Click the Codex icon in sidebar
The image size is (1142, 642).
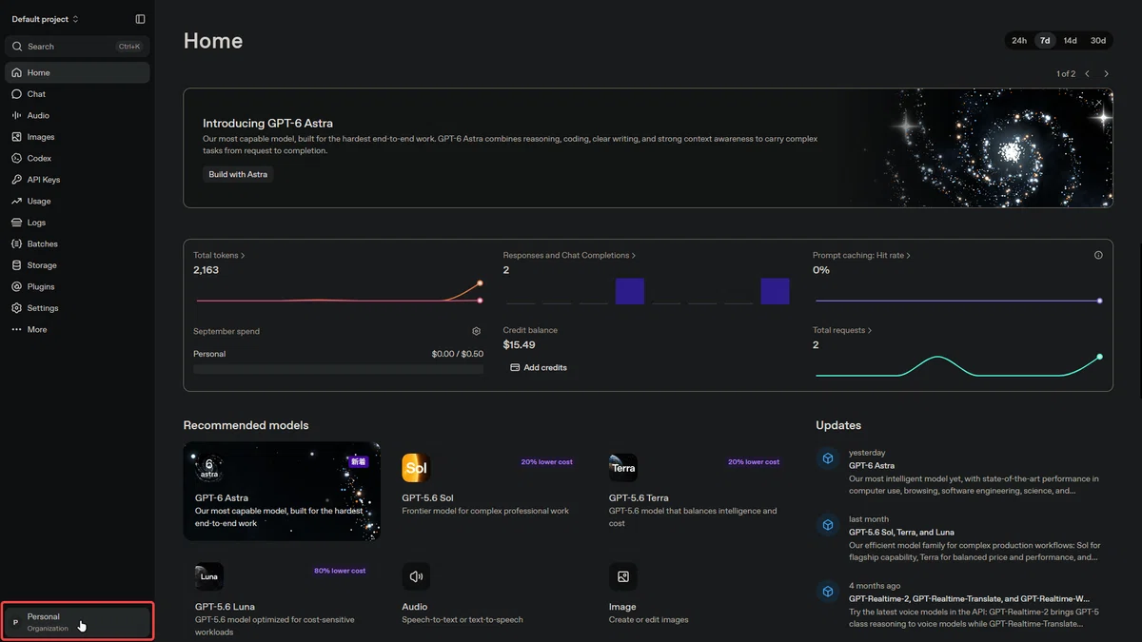(16, 158)
